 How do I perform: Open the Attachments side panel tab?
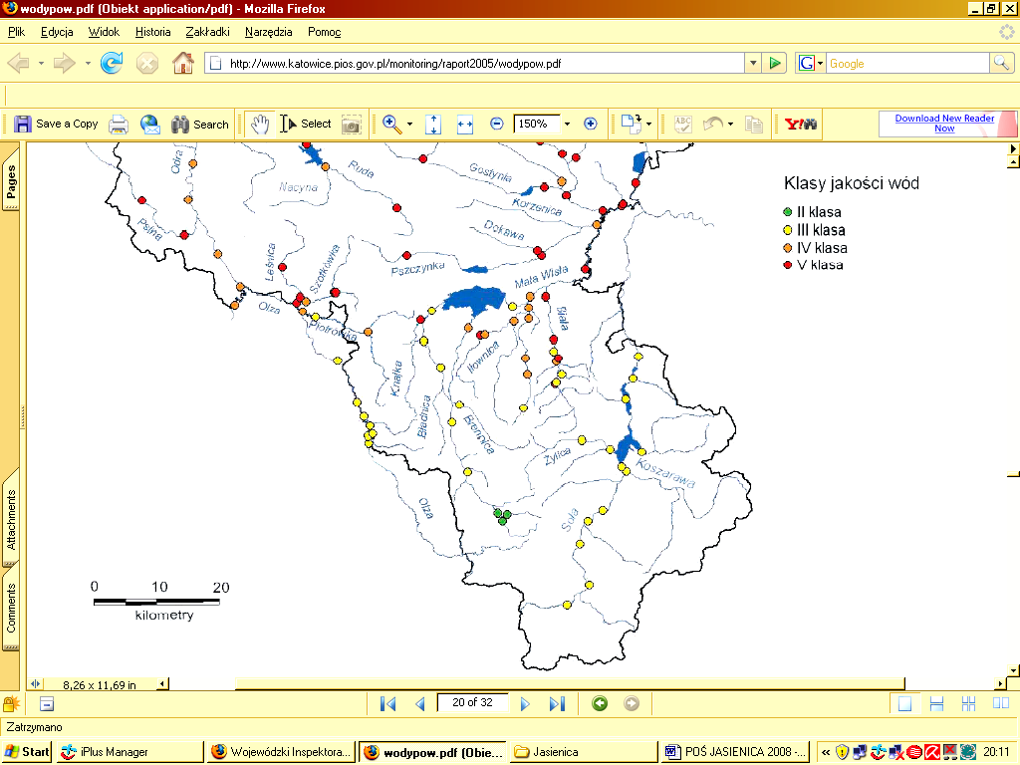coord(11,518)
